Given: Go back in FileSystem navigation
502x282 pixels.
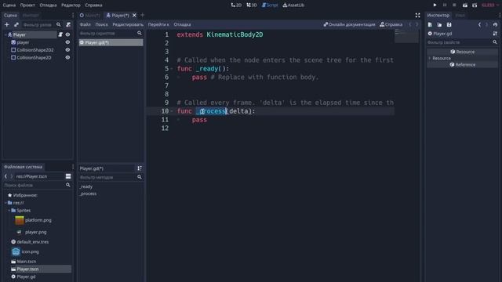Looking at the screenshot, I should tap(5, 176).
